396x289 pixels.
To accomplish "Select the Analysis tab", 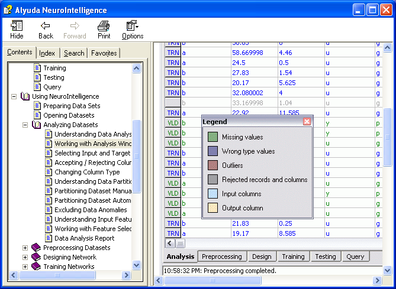I will pyautogui.click(x=181, y=256).
